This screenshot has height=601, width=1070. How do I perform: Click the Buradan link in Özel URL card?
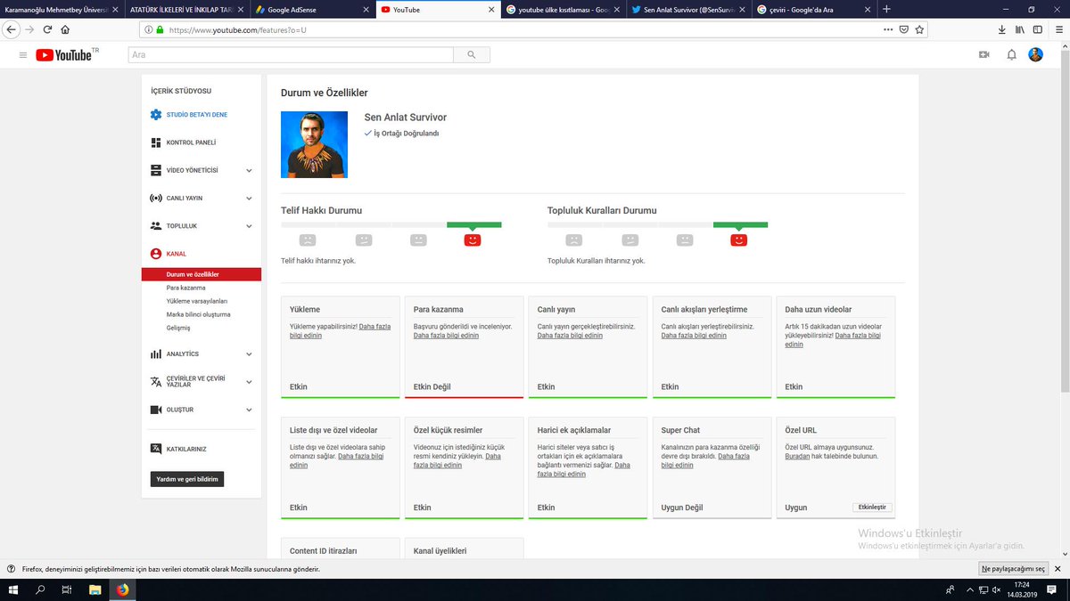pos(797,456)
